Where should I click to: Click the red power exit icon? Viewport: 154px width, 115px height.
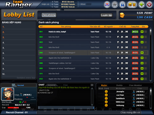(x=149, y=5)
